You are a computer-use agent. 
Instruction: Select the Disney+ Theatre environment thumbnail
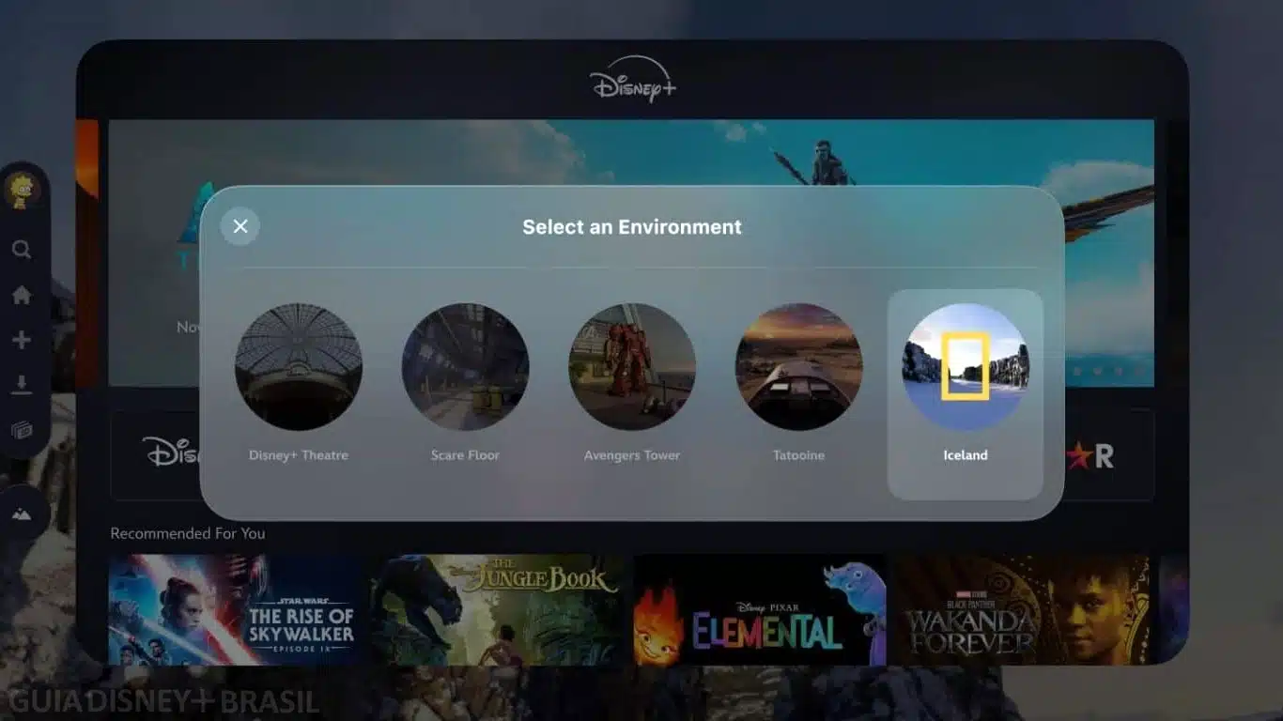[299, 366]
